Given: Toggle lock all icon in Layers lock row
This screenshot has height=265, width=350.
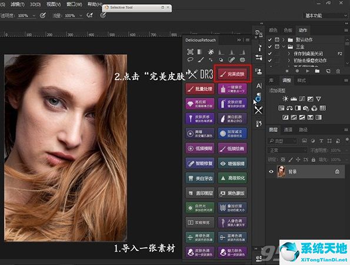Looking at the screenshot, I should (x=314, y=160).
